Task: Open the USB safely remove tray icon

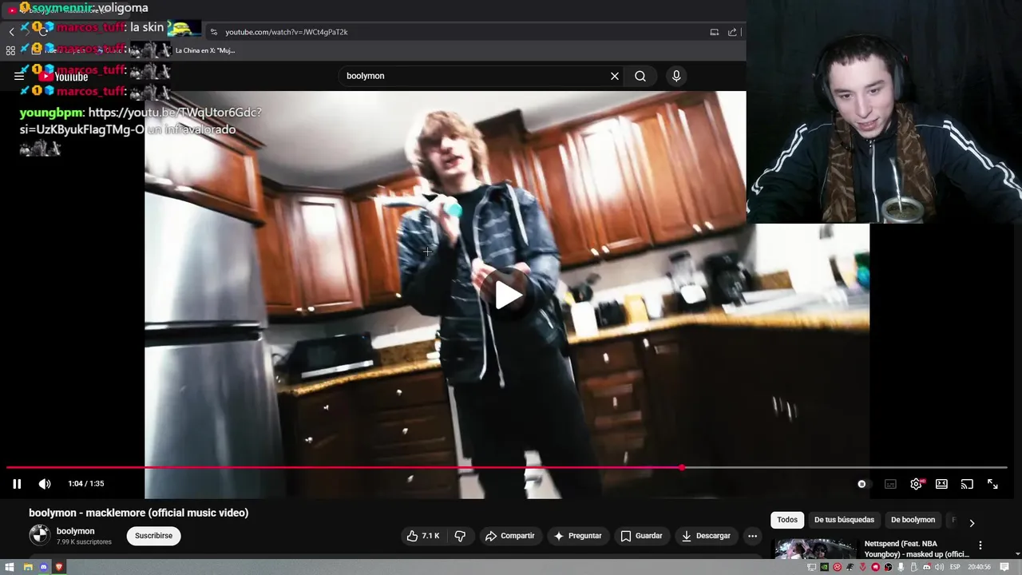Action: point(913,567)
